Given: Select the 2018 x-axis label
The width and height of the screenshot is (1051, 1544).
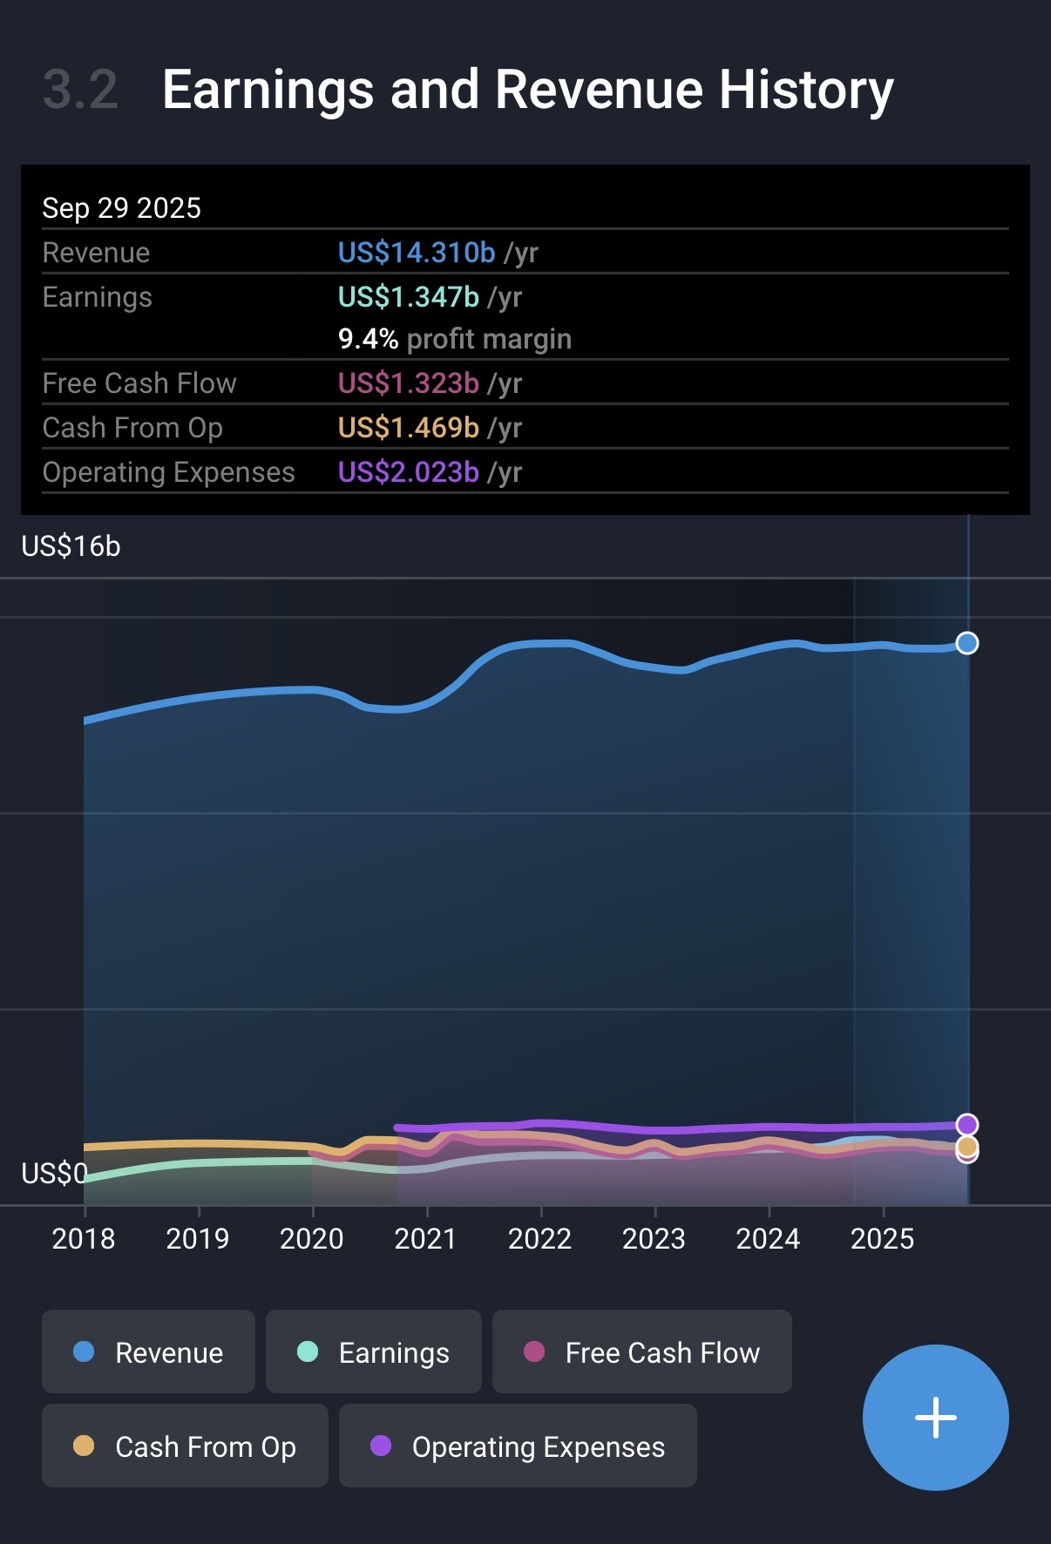Looking at the screenshot, I should point(84,1238).
